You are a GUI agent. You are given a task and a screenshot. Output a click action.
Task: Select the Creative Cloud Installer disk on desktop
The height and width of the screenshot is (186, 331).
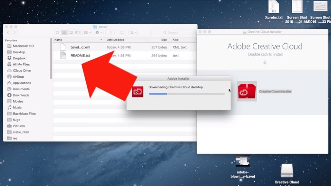287,174
